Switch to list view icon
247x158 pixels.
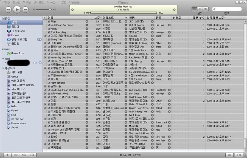click(x=194, y=9)
